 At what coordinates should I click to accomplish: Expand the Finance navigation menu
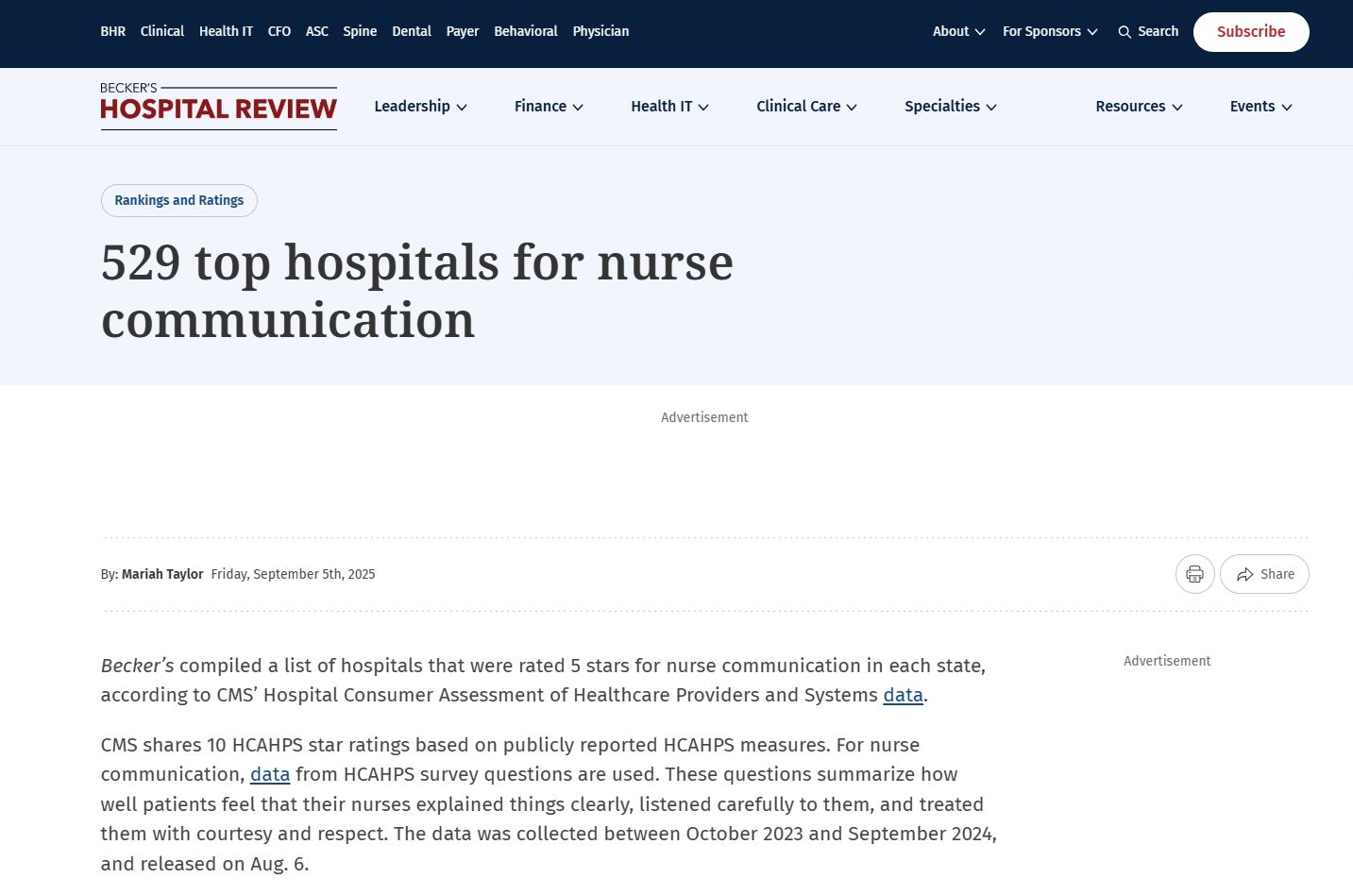[549, 107]
